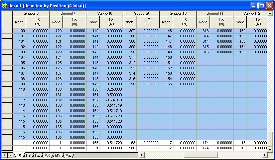The image size is (275, 160).
Task: Maximize the Result window
Action: 262,6
